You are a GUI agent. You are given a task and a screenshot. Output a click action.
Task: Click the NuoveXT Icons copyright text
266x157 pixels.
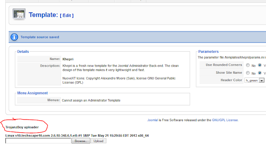(119, 80)
